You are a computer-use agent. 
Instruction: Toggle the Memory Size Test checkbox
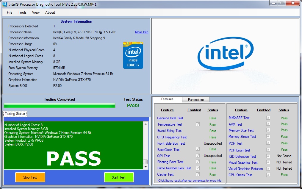(x=268, y=130)
